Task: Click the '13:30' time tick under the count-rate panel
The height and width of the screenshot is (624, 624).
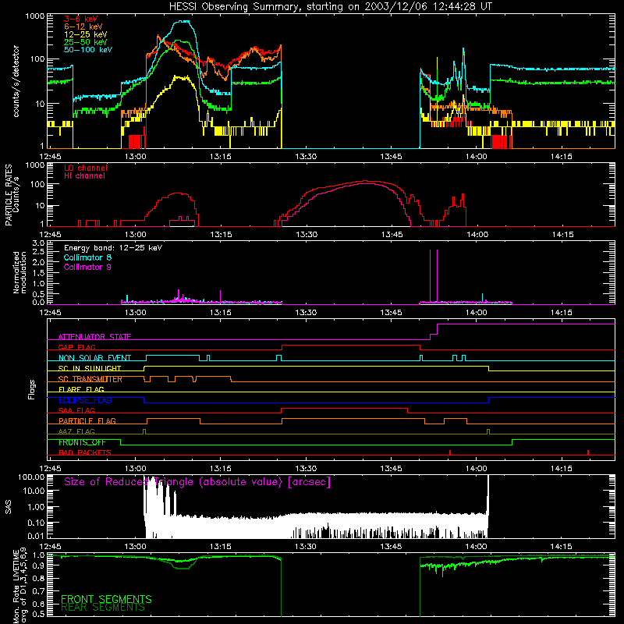Action: [x=306, y=157]
